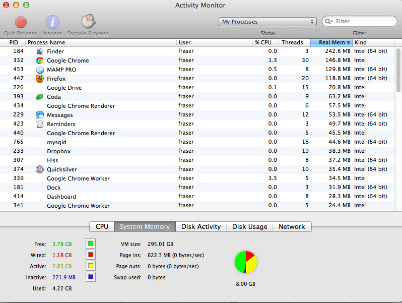The image size is (402, 303).
Task: Sort by the Process Name column header
Action: pyautogui.click(x=101, y=42)
